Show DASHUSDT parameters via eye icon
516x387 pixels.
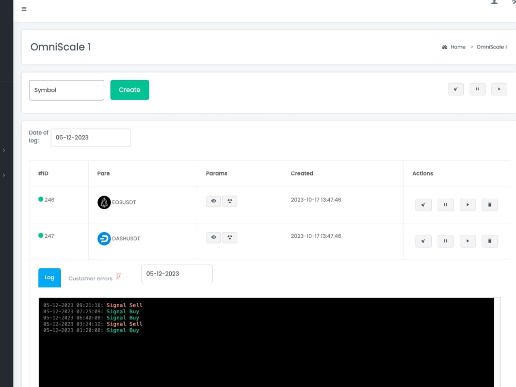213,237
